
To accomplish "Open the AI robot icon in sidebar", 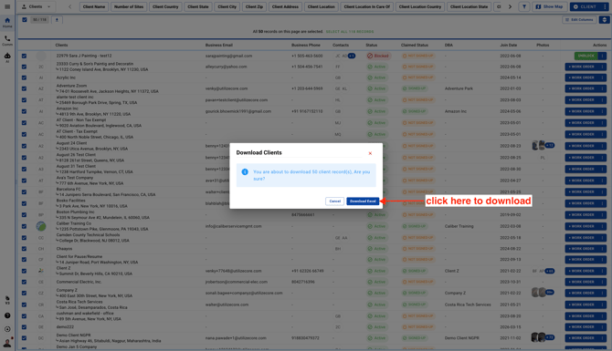I will pos(7,57).
